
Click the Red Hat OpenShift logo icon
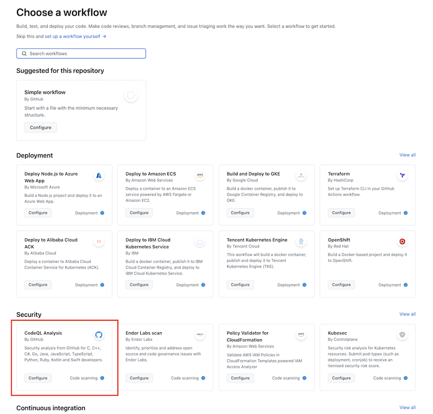[402, 242]
